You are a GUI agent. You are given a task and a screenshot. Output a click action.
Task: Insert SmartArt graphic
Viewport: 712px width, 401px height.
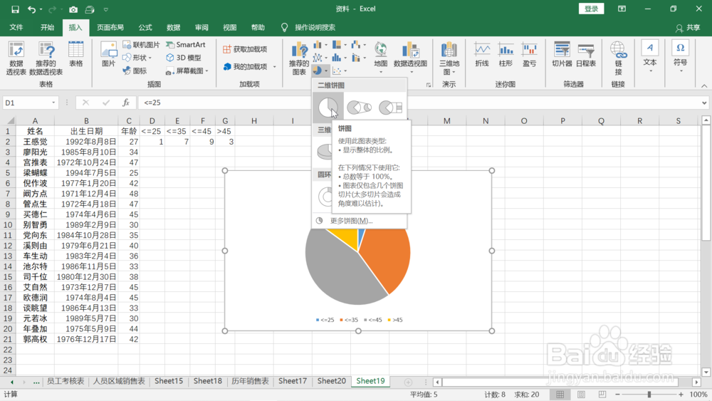pyautogui.click(x=186, y=44)
